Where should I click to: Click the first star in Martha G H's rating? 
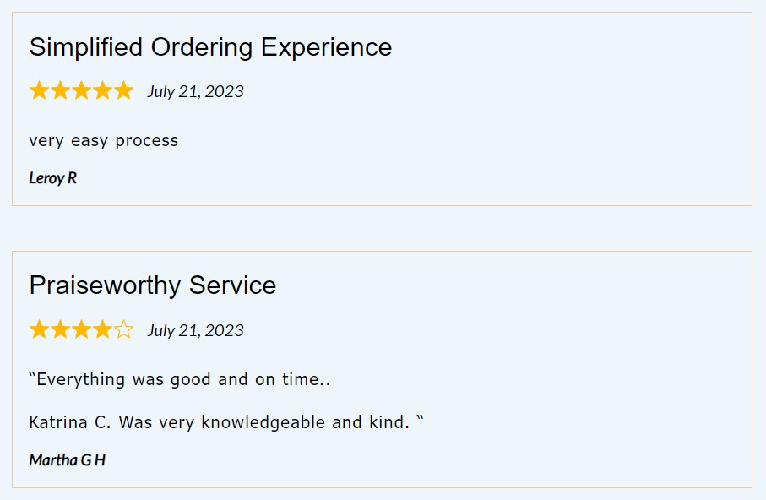click(39, 329)
